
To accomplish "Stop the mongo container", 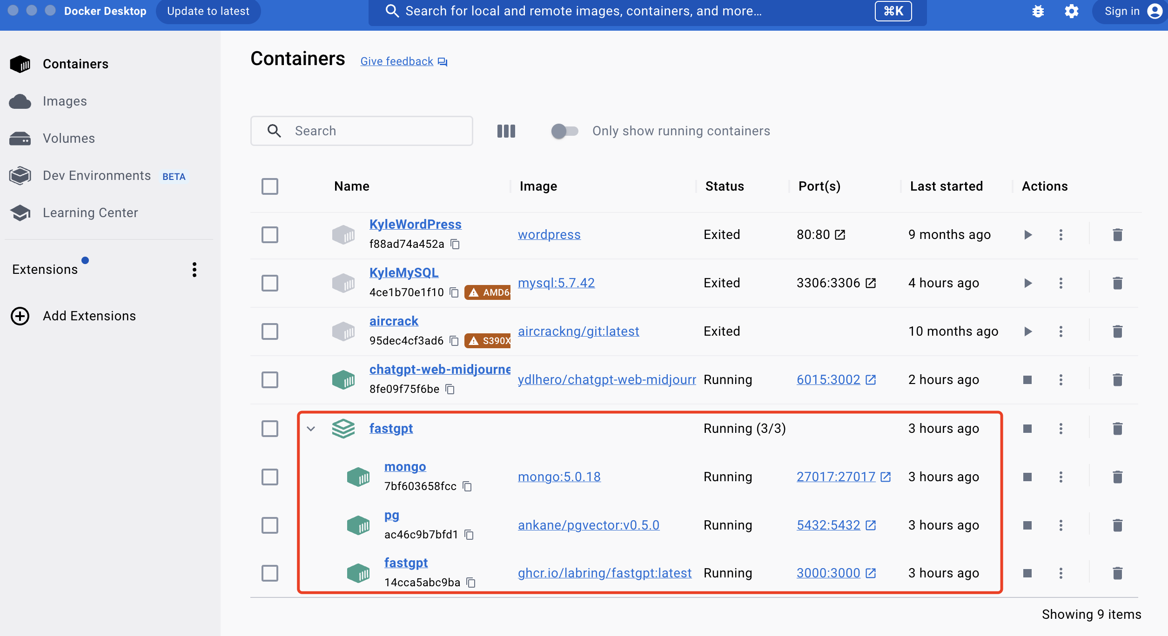I will pos(1027,477).
